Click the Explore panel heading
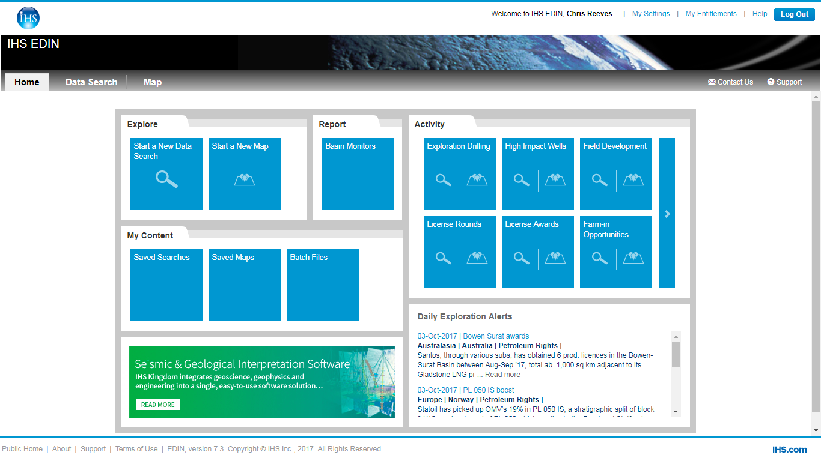Image resolution: width=821 pixels, height=461 pixels. [x=142, y=124]
